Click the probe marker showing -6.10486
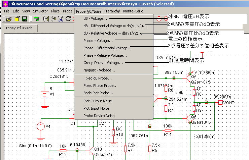 (77, 150)
